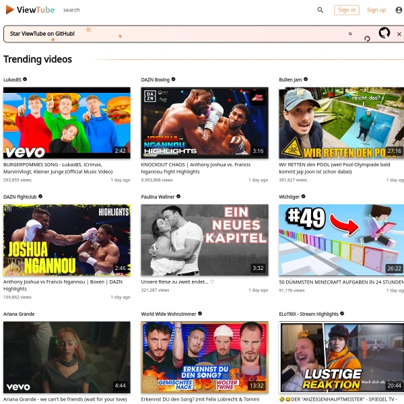The width and height of the screenshot is (404, 404).
Task: Click 593,855 views text
Action: tap(18, 180)
